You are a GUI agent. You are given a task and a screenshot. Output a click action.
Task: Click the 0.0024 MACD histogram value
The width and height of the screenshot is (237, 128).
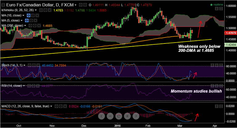pos(73,106)
